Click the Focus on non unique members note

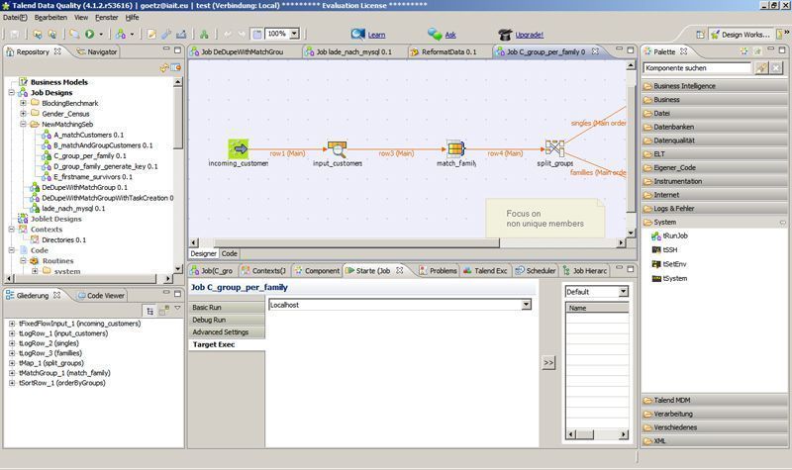pyautogui.click(x=545, y=219)
